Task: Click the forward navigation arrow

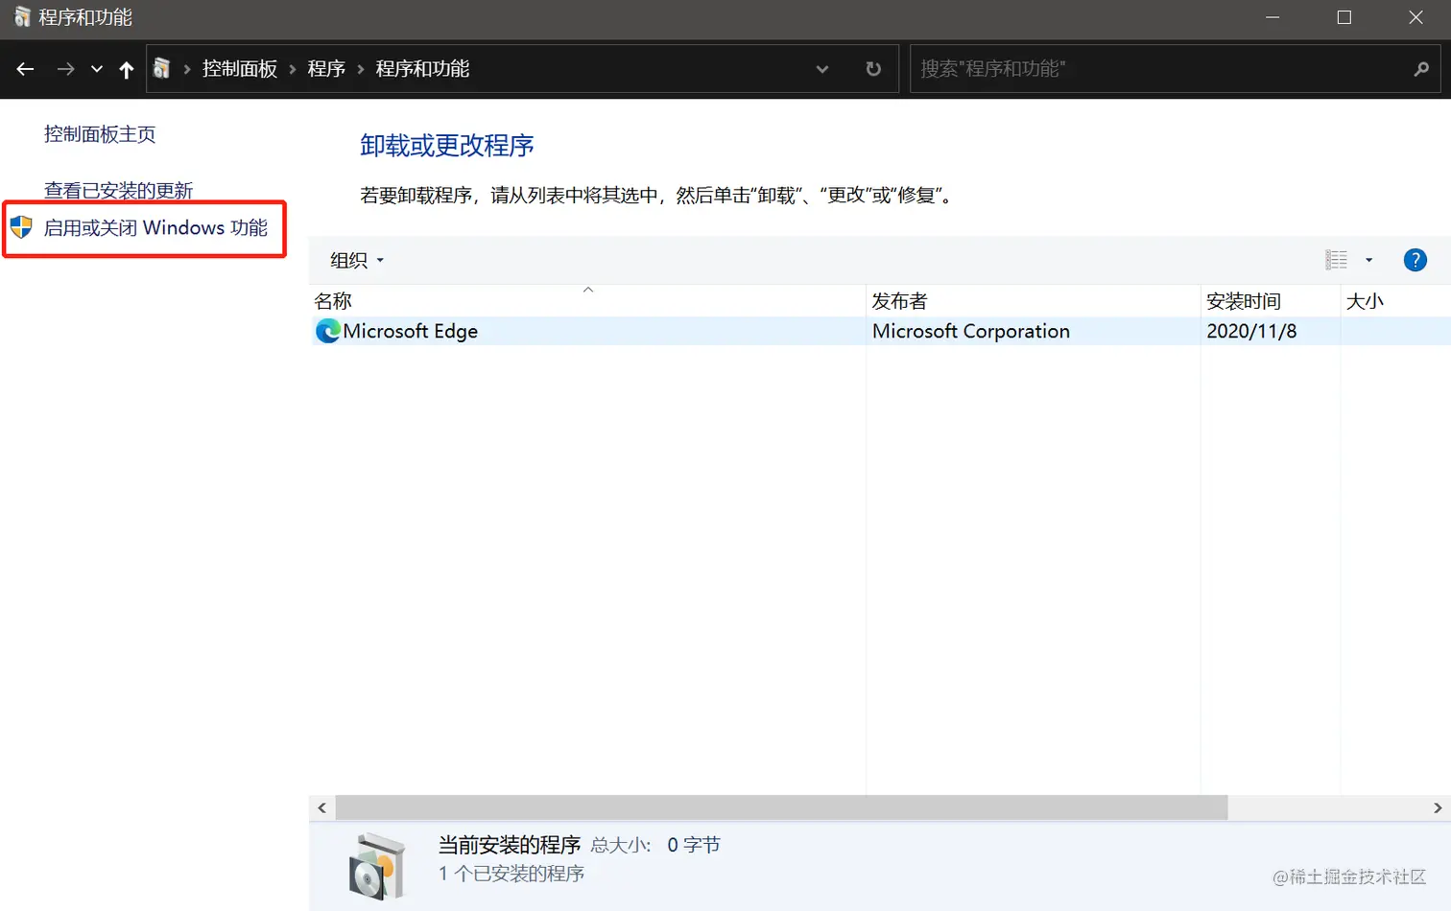Action: click(x=65, y=69)
